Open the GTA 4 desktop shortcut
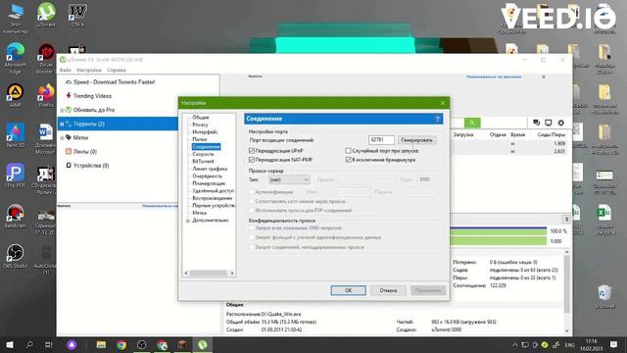 [x=77, y=15]
